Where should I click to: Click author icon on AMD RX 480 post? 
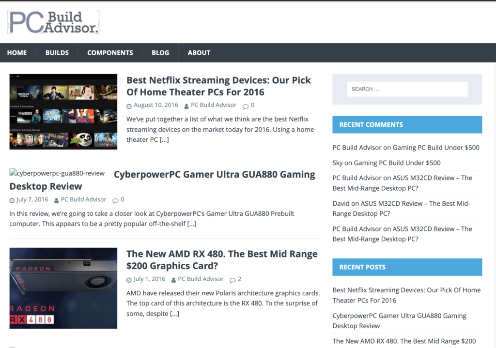pyautogui.click(x=173, y=280)
